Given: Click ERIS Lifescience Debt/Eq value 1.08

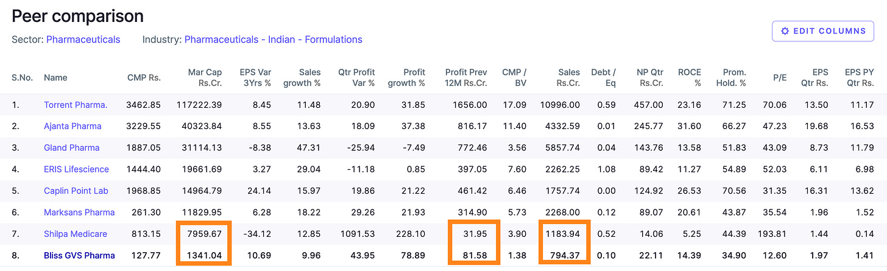Looking at the screenshot, I should (x=606, y=169).
